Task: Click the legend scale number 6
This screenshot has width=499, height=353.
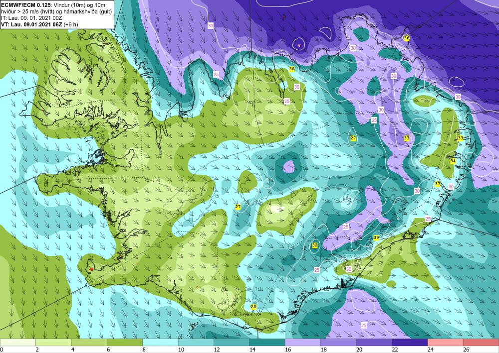Action: pos(108,350)
